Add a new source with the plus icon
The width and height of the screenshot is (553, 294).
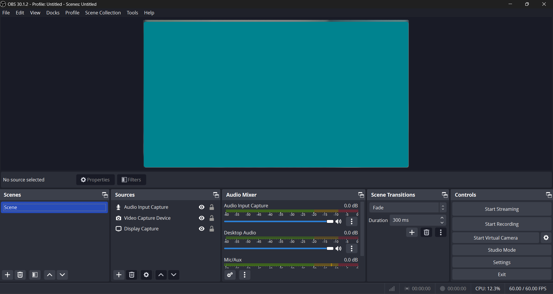[x=119, y=275]
